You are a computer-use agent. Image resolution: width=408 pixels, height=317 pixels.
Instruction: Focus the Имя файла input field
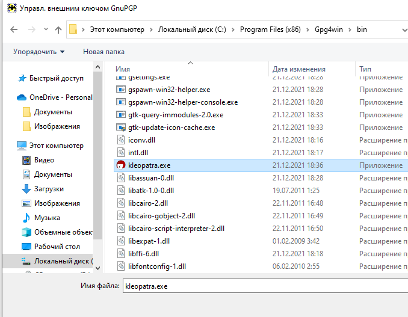tap(265, 286)
